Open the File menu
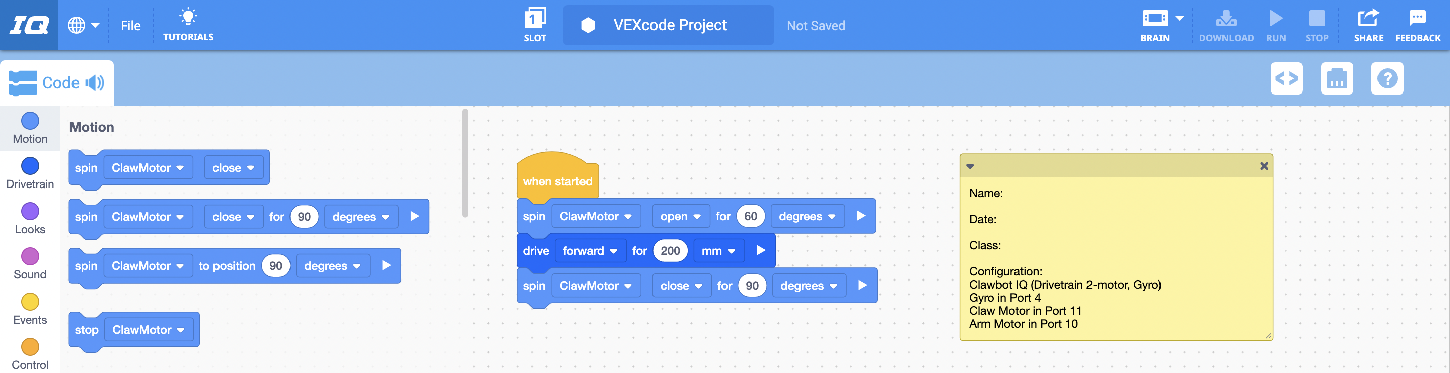Image resolution: width=1450 pixels, height=373 pixels. tap(130, 25)
